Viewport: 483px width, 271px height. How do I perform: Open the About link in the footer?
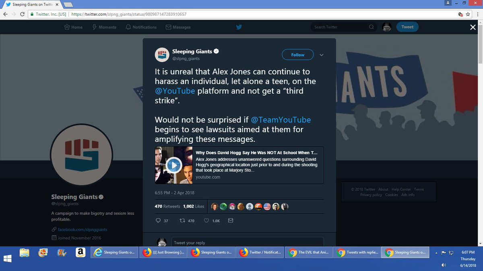click(x=383, y=189)
